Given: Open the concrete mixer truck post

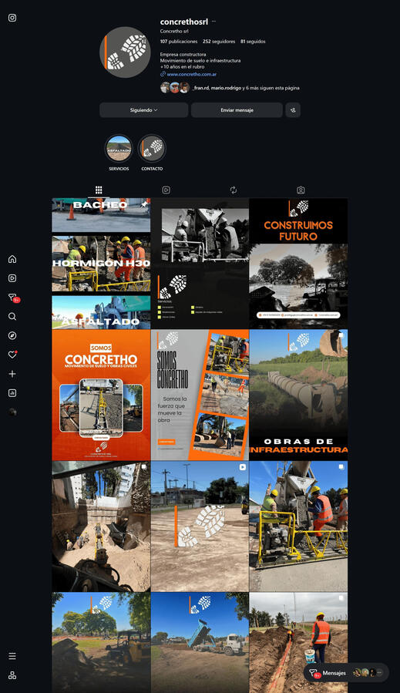Looking at the screenshot, I should [x=298, y=526].
